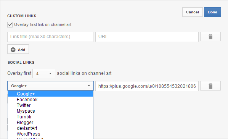228x139 pixels.
Task: Pick Tumblr from the dropdown options
Action: click(50, 117)
